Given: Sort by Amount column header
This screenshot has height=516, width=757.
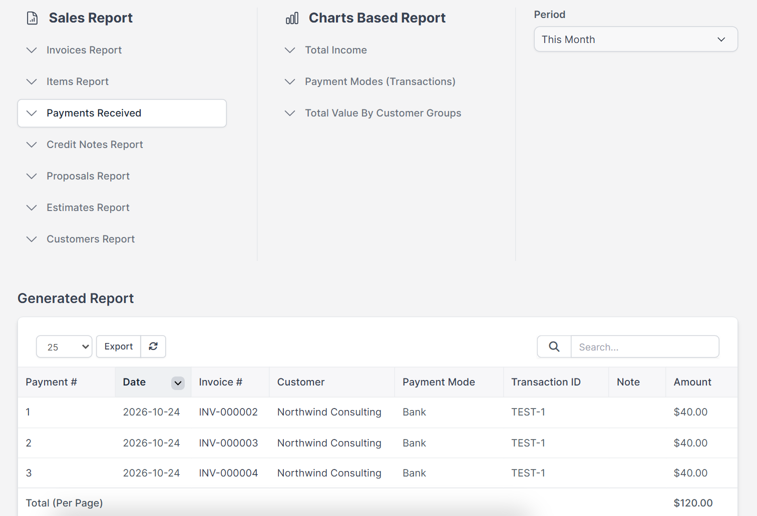Looking at the screenshot, I should point(701,382).
